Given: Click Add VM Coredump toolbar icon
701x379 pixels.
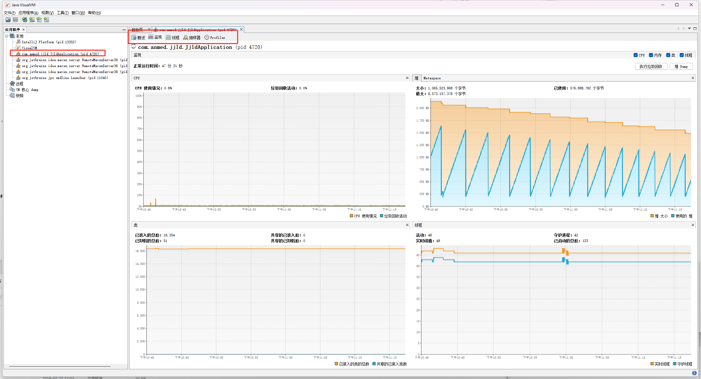Looking at the screenshot, I should [x=39, y=20].
